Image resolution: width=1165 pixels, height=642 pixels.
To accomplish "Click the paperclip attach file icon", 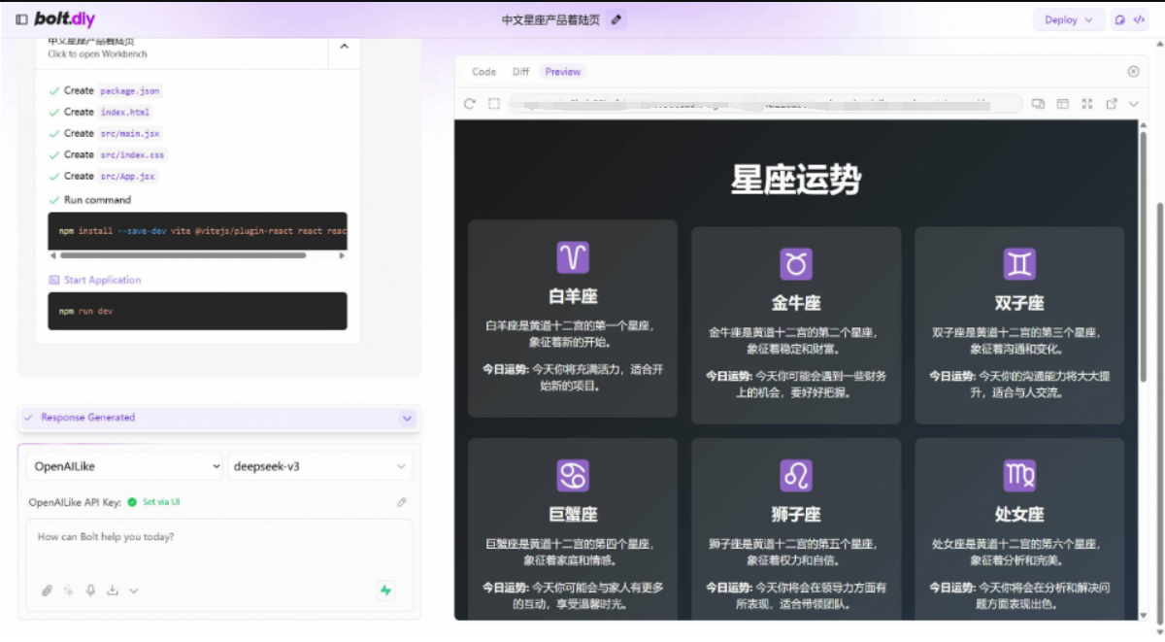I will coord(47,591).
